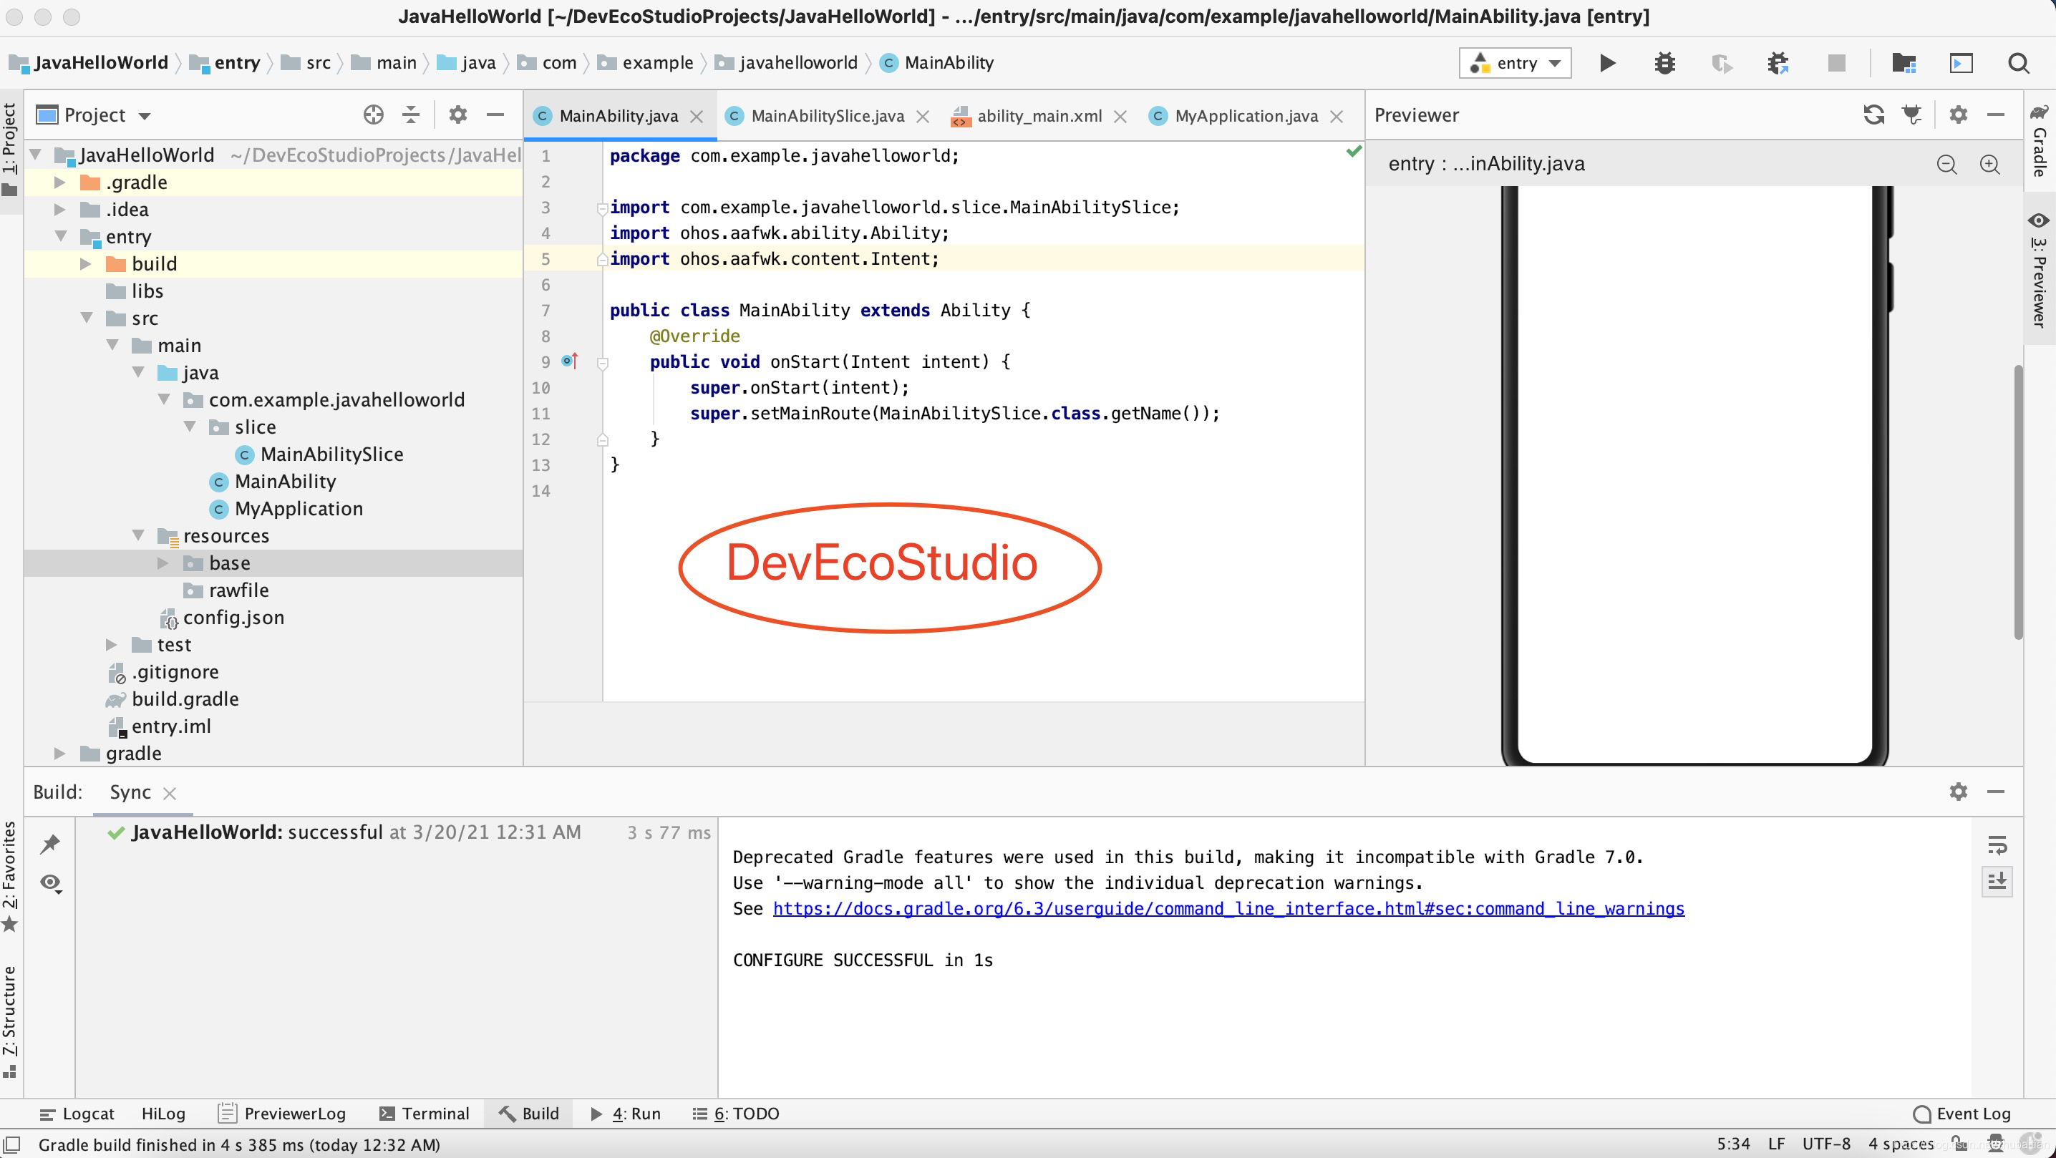Collapse the src folder
The height and width of the screenshot is (1158, 2056).
point(86,318)
